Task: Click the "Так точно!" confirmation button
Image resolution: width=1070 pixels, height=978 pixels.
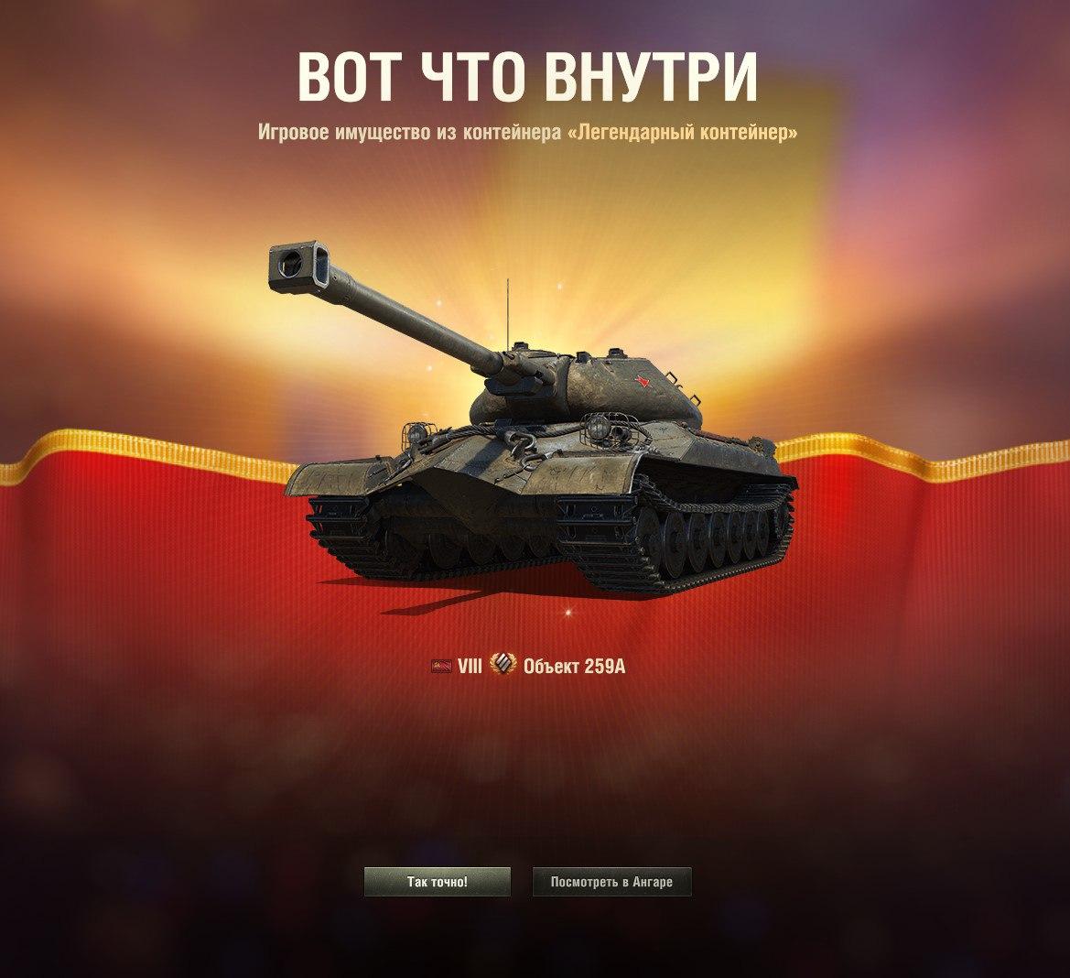Action: tap(437, 882)
